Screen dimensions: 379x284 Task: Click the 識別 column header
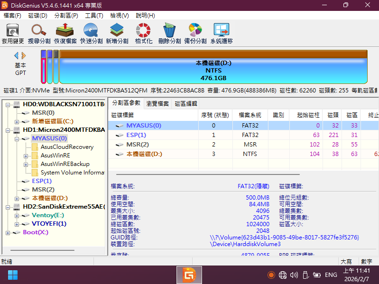click(278, 115)
